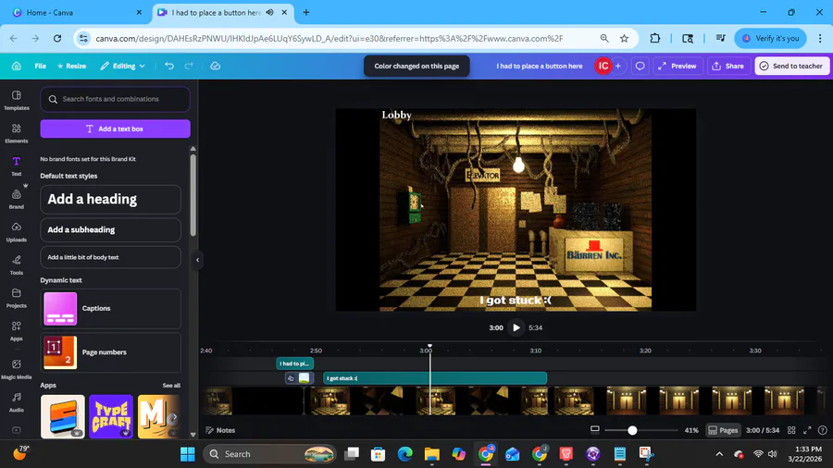Open the Resize menu
The width and height of the screenshot is (833, 468).
click(71, 66)
